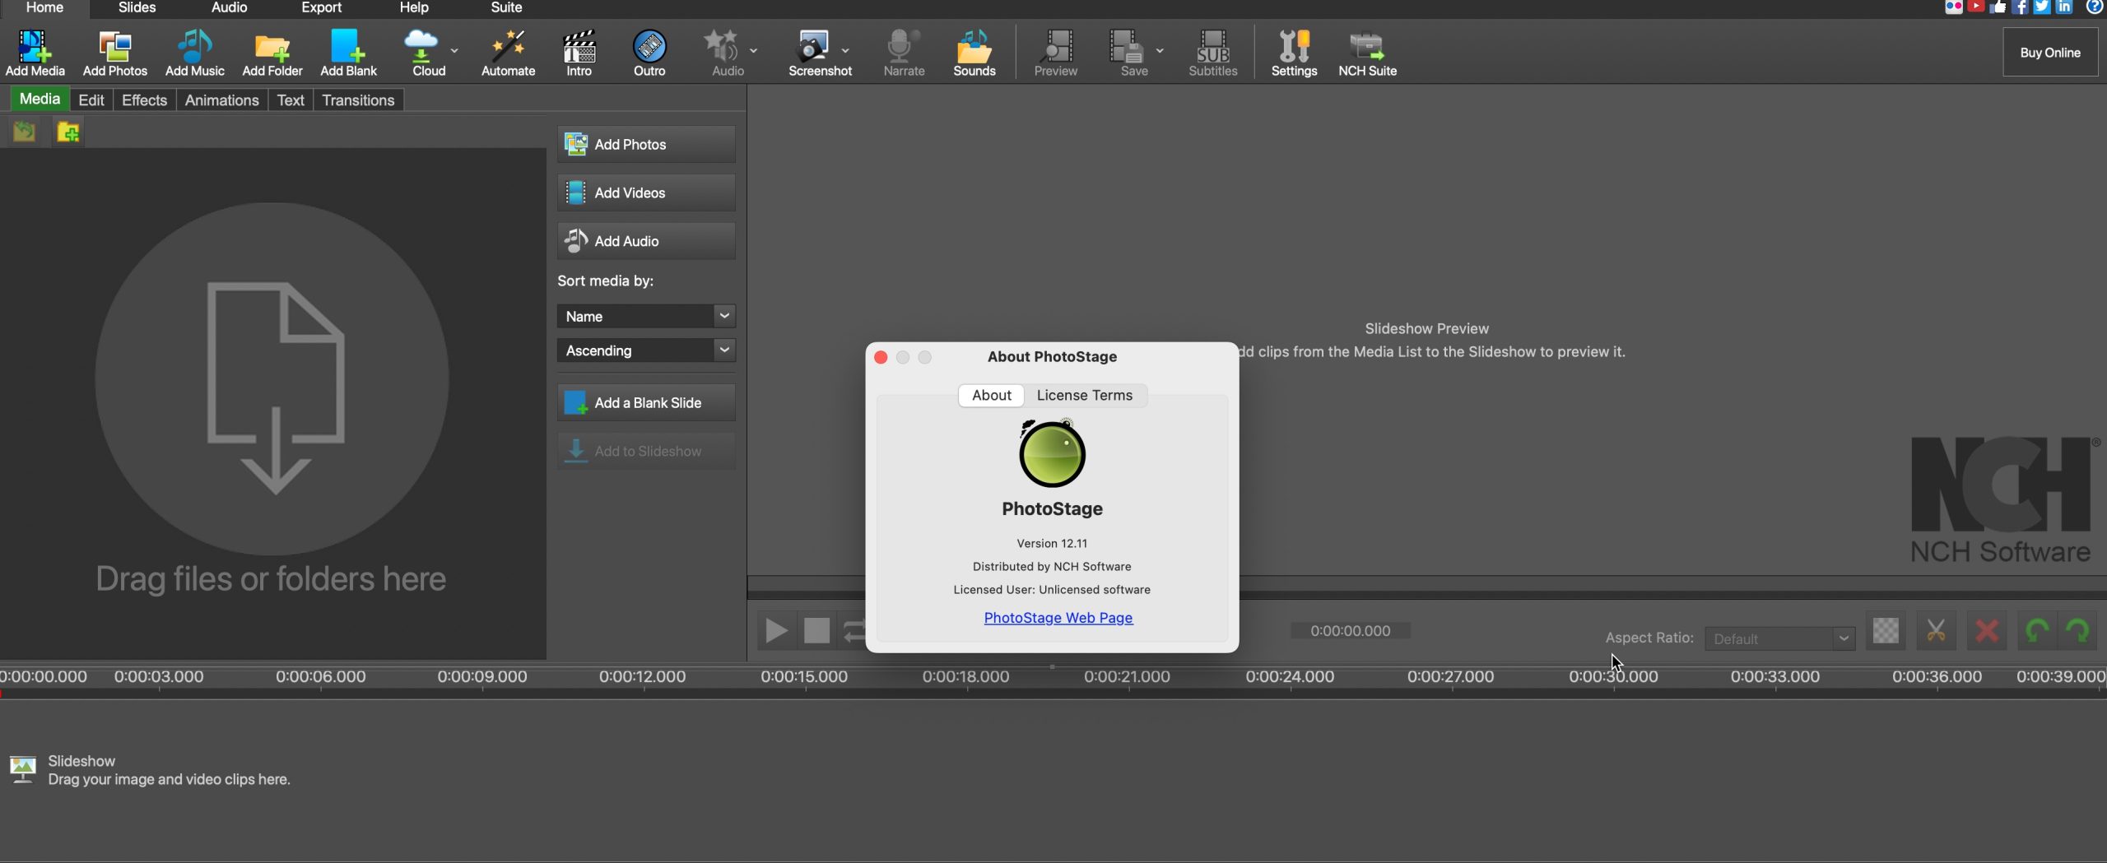
Task: Click the Twitter icon in top bar
Action: [2042, 7]
